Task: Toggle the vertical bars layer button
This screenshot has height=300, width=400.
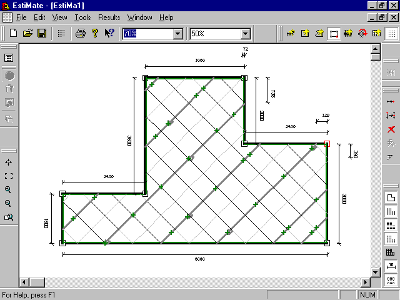Action: [x=391, y=211]
